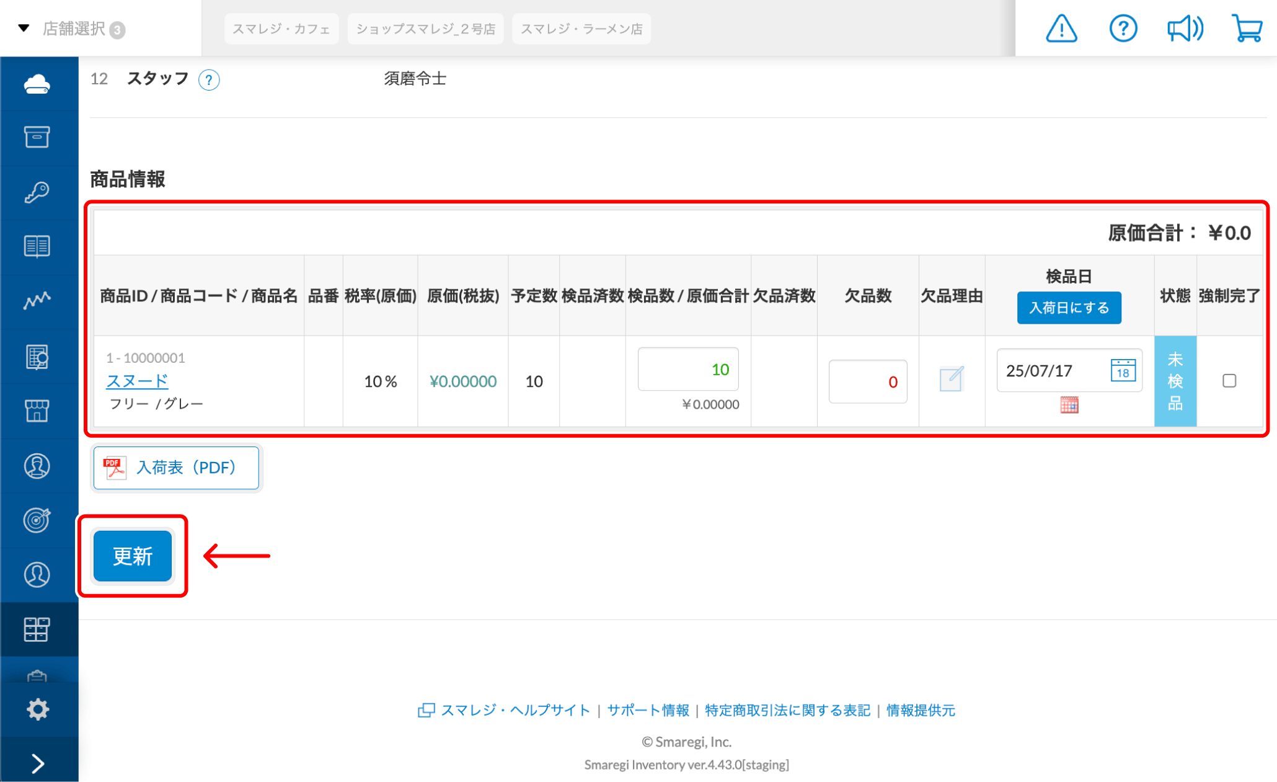The height and width of the screenshot is (782, 1277).
Task: Click the 入荷日にする button
Action: pyautogui.click(x=1069, y=308)
